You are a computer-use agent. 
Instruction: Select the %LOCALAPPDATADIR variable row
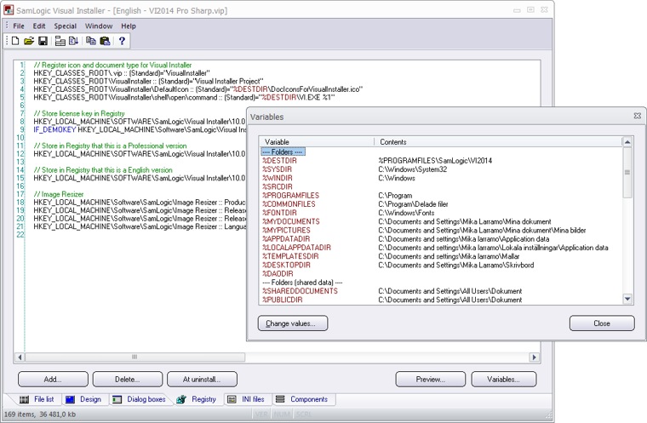(x=442, y=247)
